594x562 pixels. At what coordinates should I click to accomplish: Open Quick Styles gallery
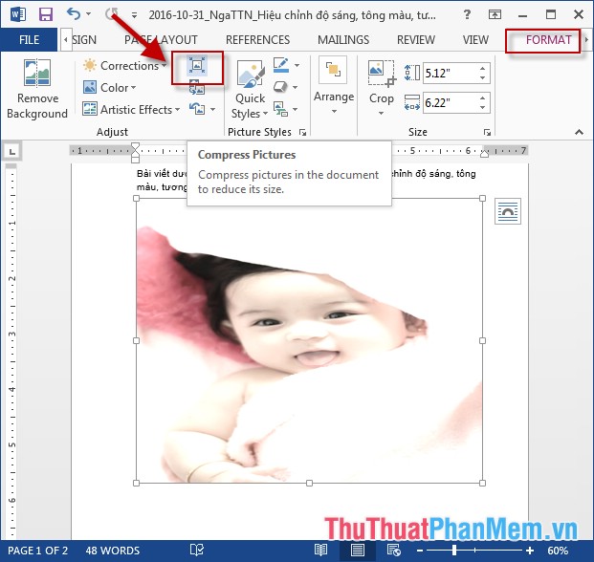pos(250,89)
